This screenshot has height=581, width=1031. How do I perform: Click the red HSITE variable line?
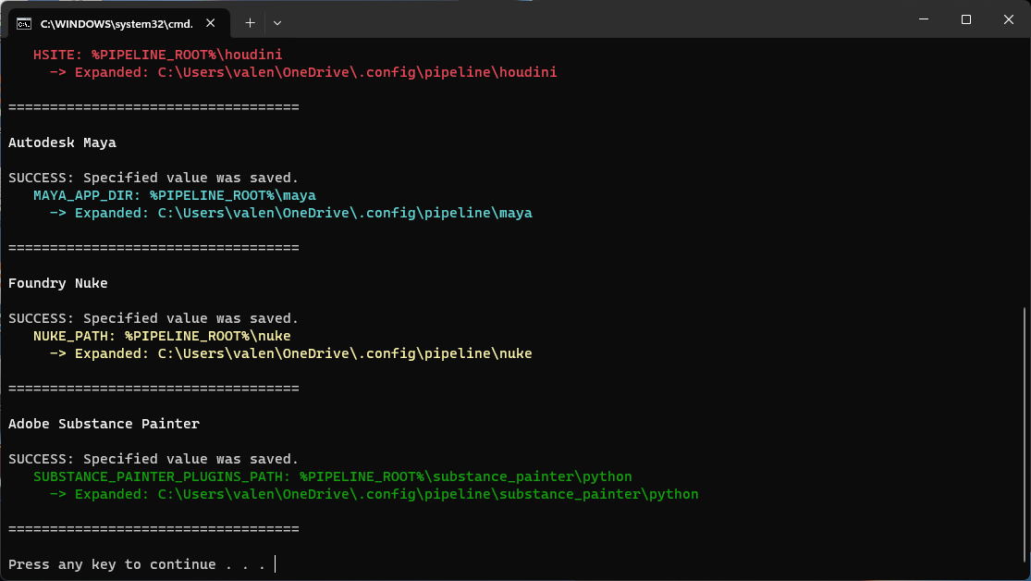coord(157,55)
